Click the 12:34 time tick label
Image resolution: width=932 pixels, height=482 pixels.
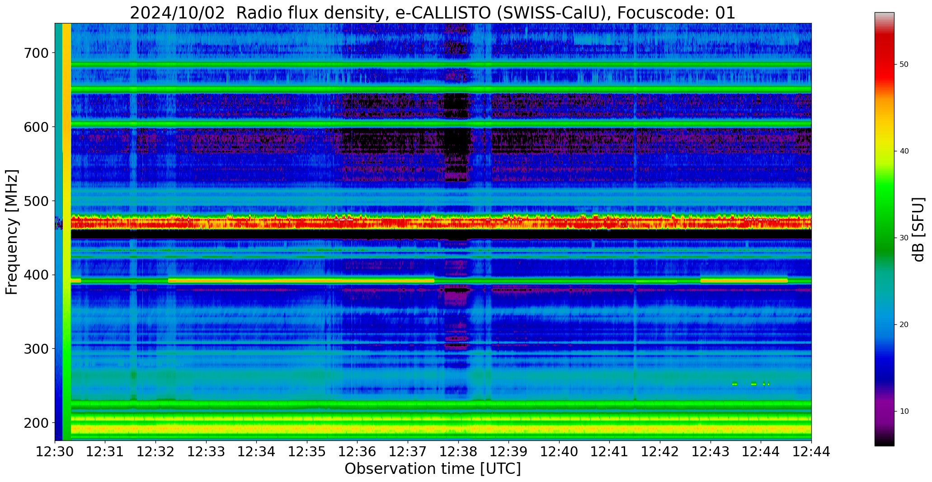[x=257, y=452]
